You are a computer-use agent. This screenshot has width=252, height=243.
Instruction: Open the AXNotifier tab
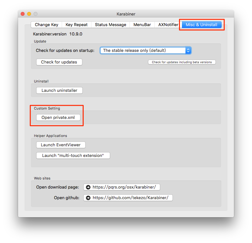[x=168, y=25]
